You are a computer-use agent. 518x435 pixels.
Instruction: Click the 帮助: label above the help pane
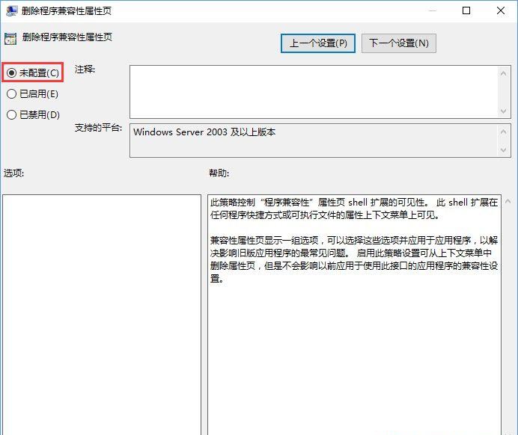[x=219, y=173]
